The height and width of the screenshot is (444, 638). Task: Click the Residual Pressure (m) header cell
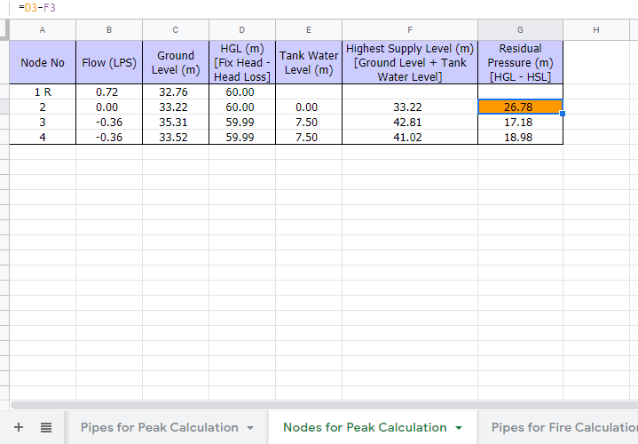pos(520,62)
